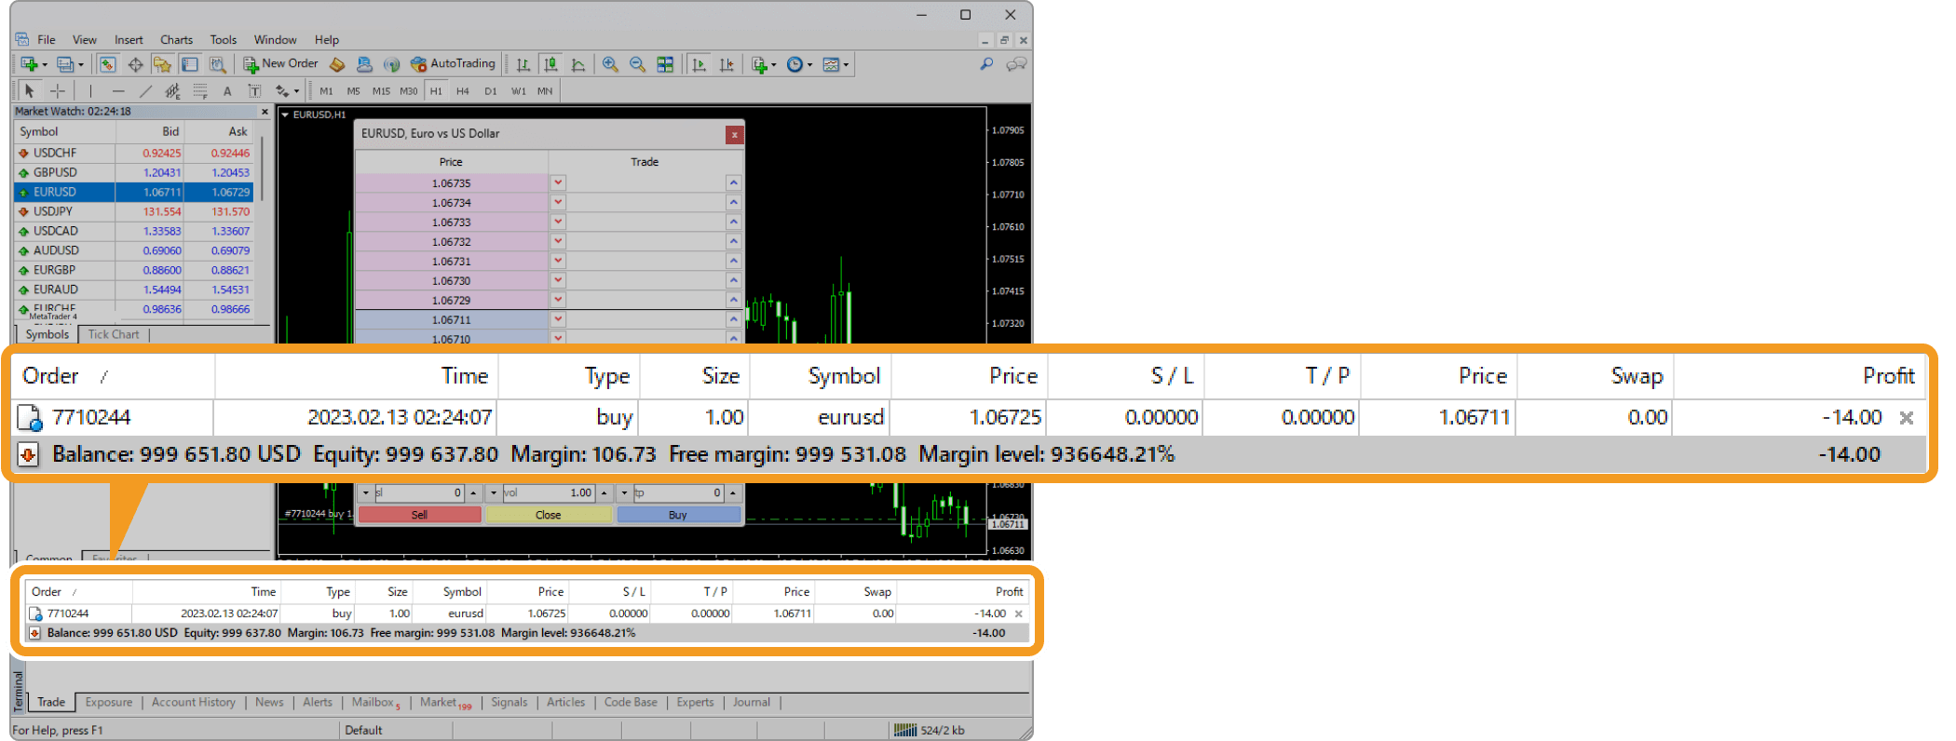1956x741 pixels.
Task: Toggle the Market Watch window icon
Action: pyautogui.click(x=107, y=64)
